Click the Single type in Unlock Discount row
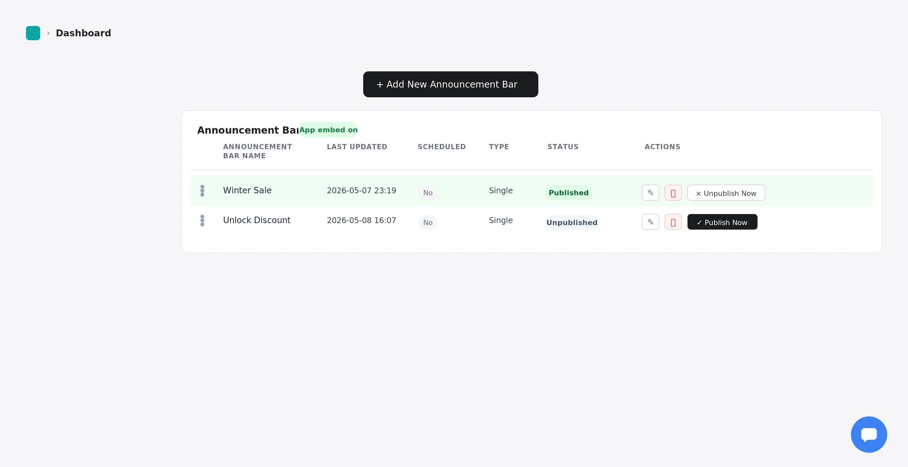908x467 pixels. point(500,221)
